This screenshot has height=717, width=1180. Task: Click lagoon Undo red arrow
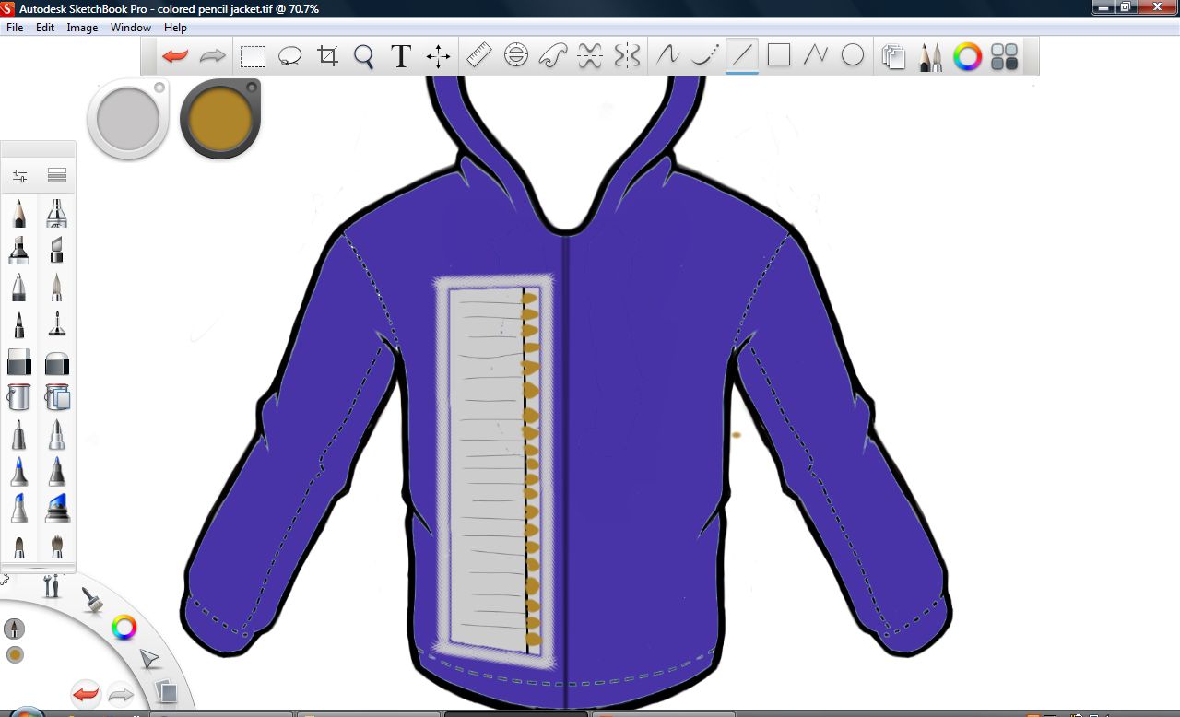(86, 693)
